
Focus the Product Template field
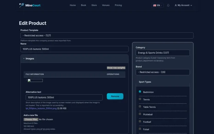(107, 35)
